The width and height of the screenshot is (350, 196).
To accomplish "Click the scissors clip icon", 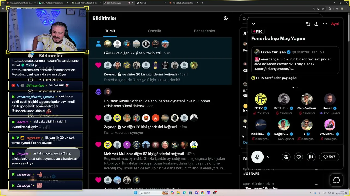I will [x=311, y=157].
